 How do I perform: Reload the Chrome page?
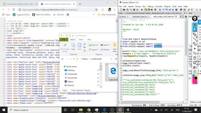(14, 10)
